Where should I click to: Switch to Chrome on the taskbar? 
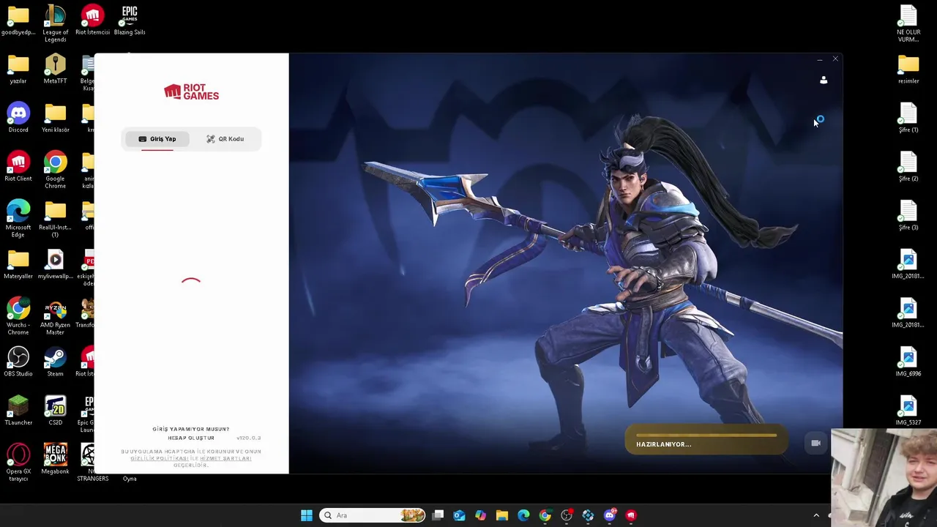pos(545,515)
